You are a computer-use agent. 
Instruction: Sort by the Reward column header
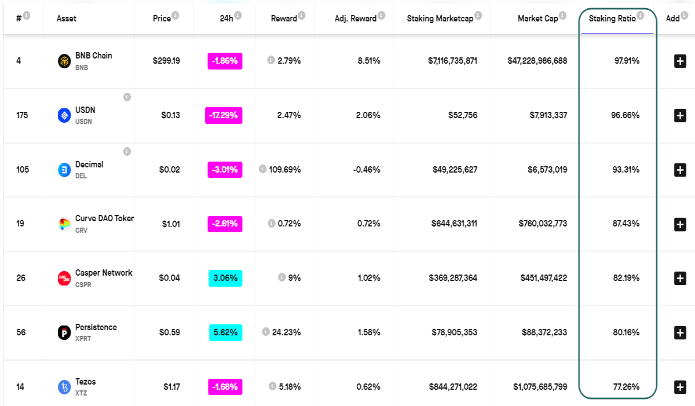coord(284,19)
